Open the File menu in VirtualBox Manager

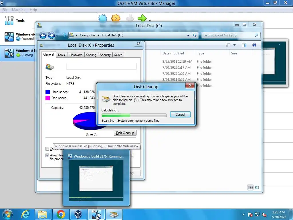click(5, 9)
